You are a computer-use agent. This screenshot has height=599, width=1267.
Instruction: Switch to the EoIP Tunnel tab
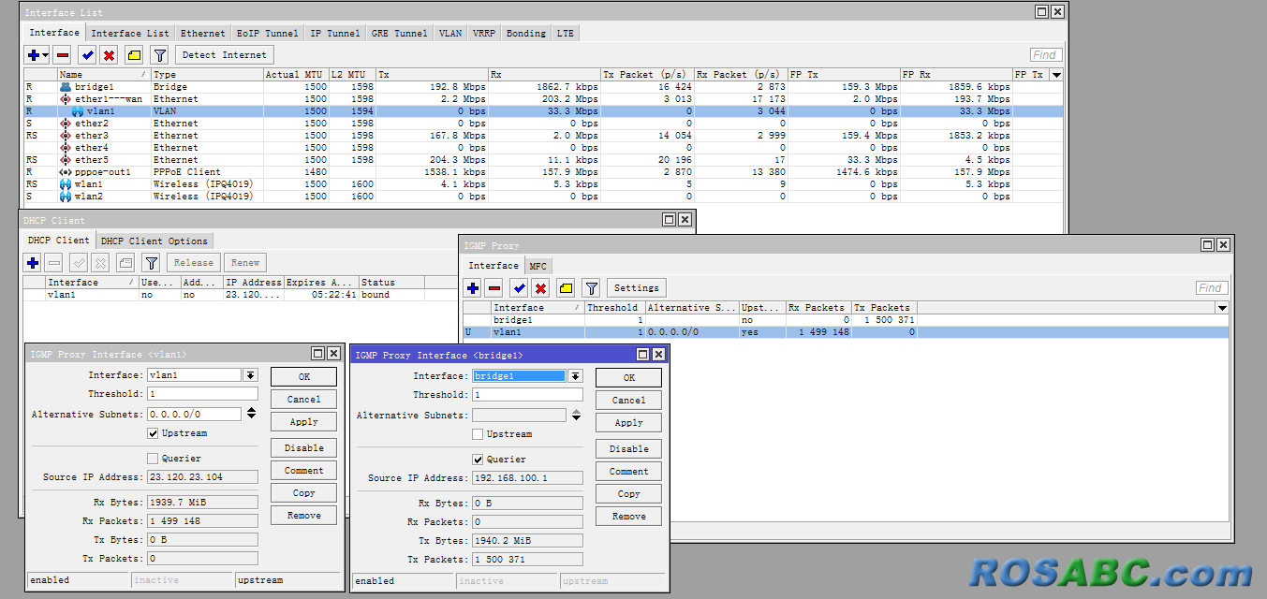click(268, 33)
